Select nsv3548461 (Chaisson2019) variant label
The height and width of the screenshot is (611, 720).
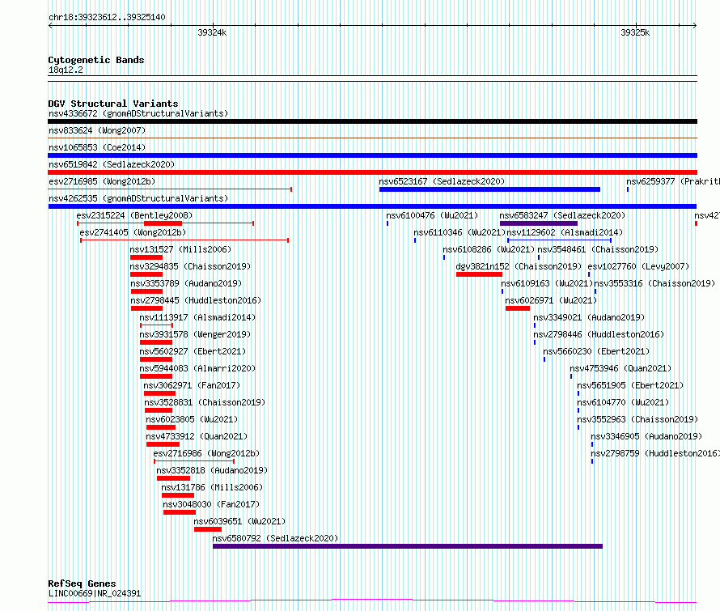tap(598, 249)
